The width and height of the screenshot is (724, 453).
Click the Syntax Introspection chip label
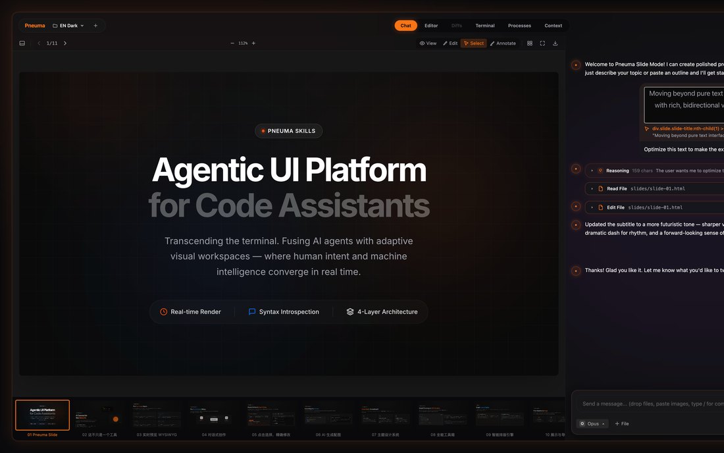[289, 311]
